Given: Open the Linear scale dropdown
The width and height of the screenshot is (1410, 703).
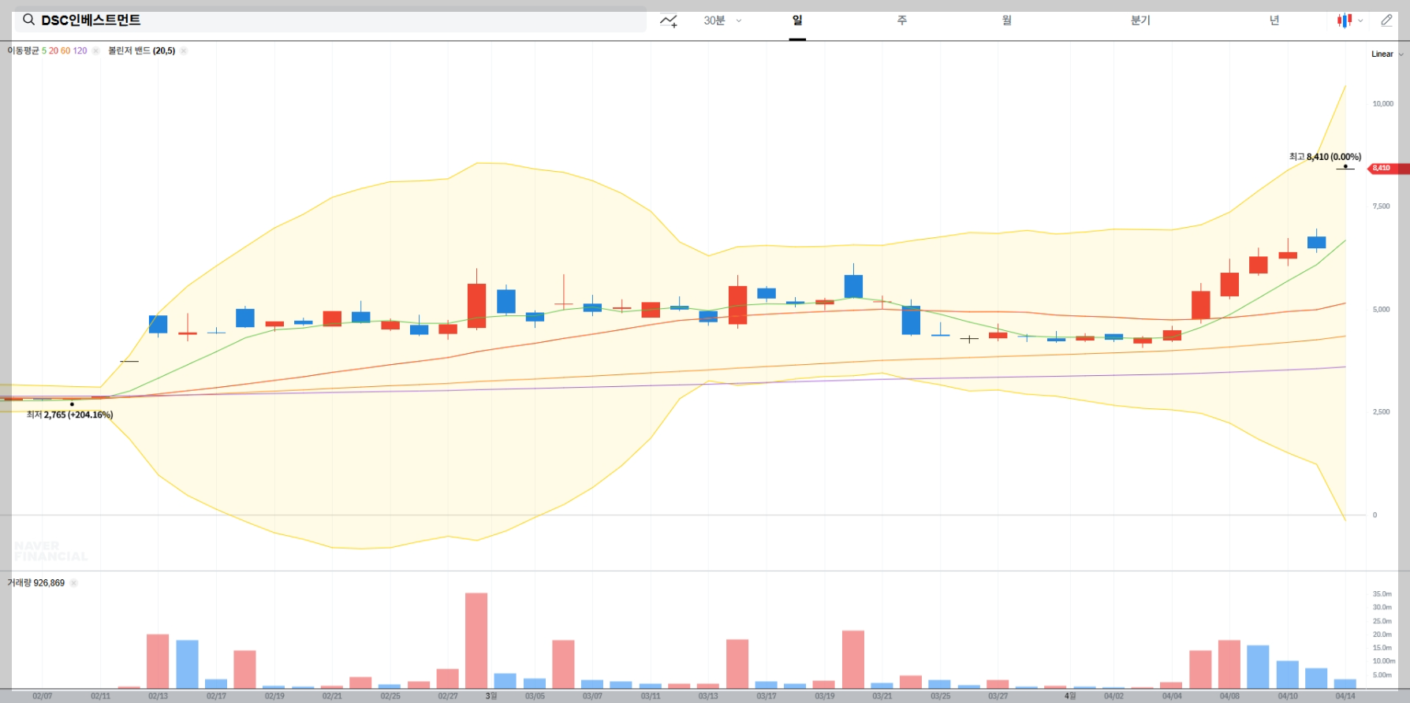Looking at the screenshot, I should pos(1387,54).
